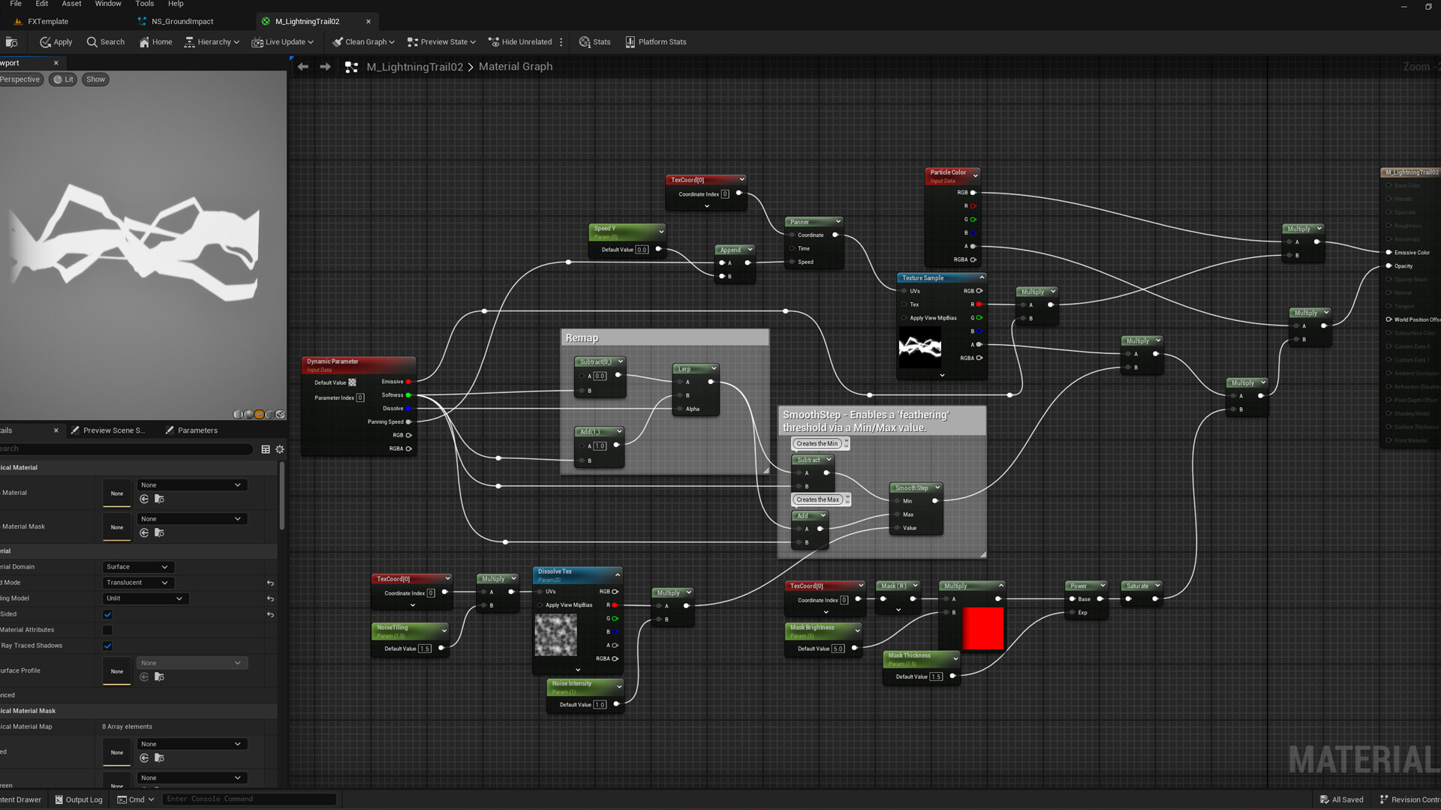Toggle Cast Ray Traced Shadows checkbox
The height and width of the screenshot is (810, 1441).
107,646
